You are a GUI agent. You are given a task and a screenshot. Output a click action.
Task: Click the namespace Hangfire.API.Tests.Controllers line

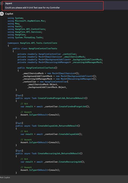[x=32, y=43]
